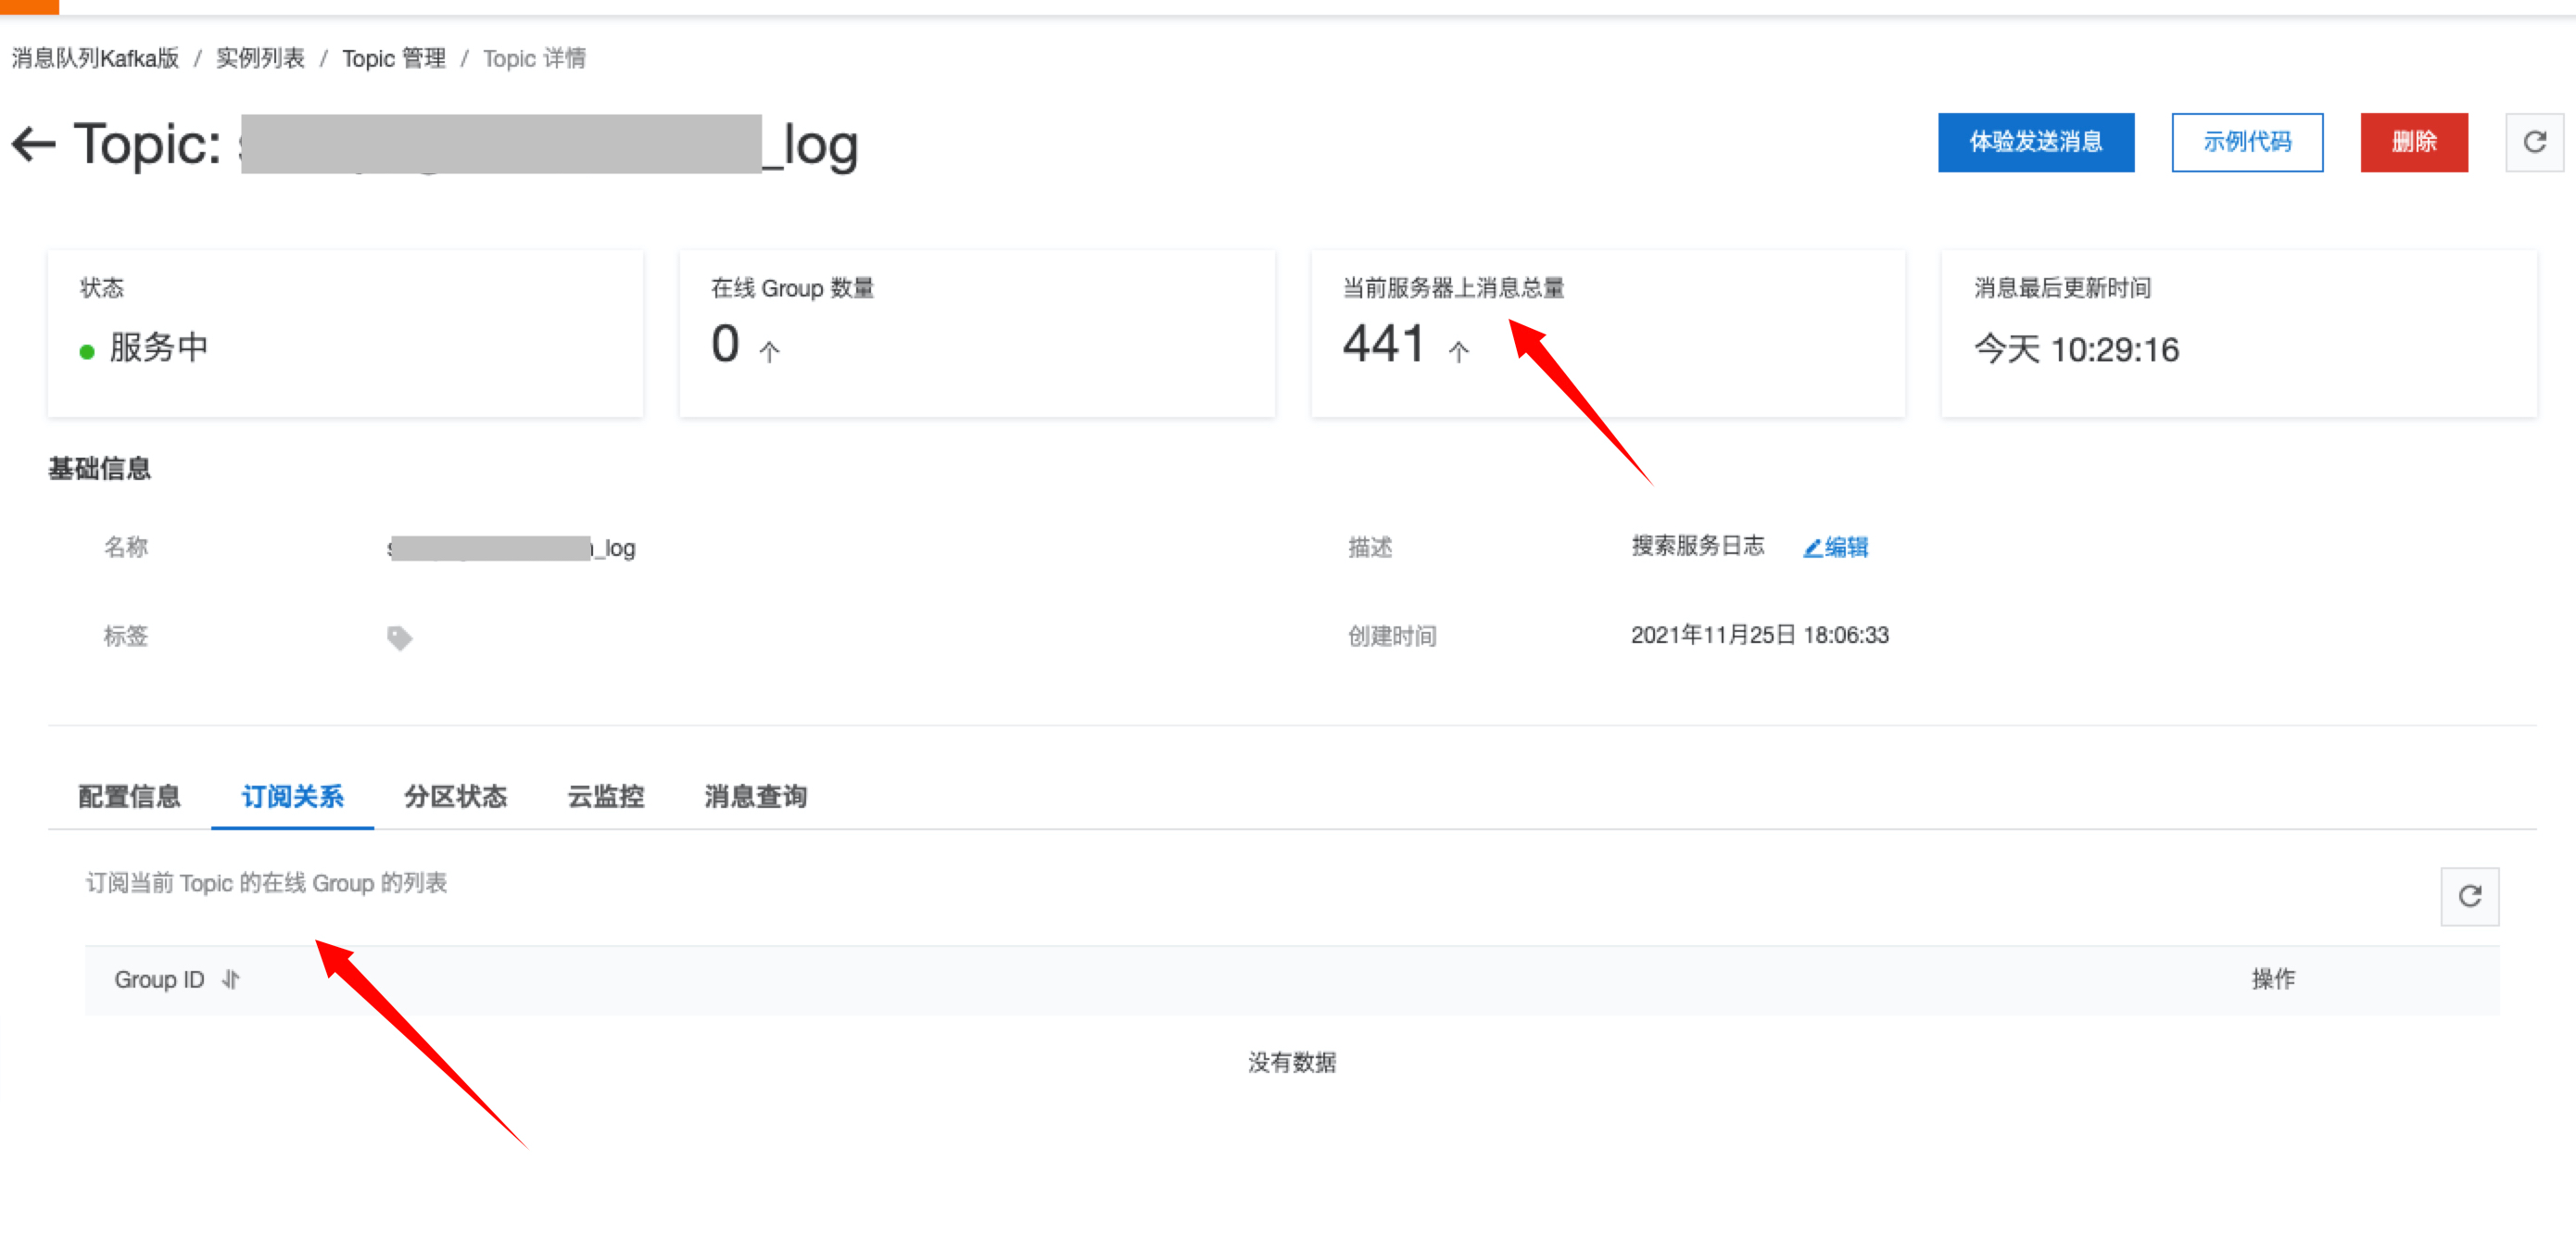The image size is (2576, 1249).
Task: Open the 示例代码 sample code button
Action: coord(2246,142)
